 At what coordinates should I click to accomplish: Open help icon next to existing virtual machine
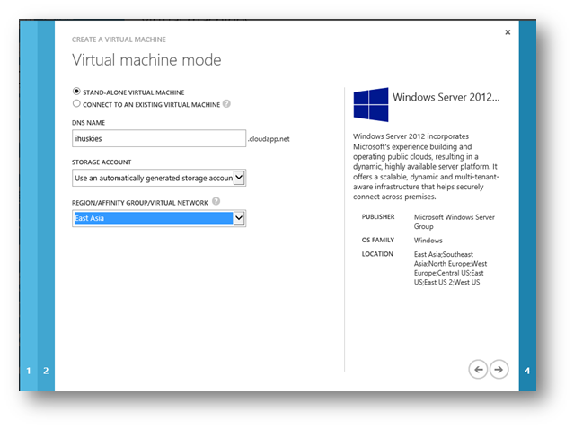click(226, 104)
